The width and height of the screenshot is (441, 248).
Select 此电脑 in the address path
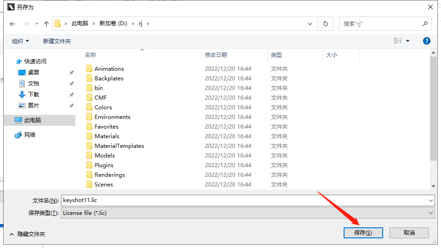[80, 23]
